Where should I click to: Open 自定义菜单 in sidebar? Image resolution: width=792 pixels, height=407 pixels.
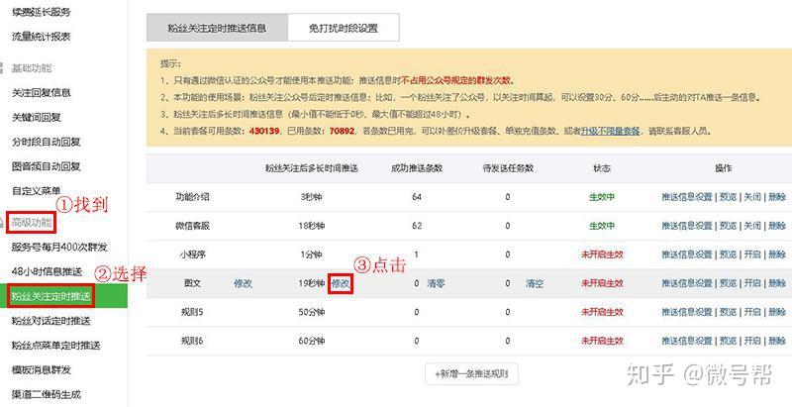point(37,191)
